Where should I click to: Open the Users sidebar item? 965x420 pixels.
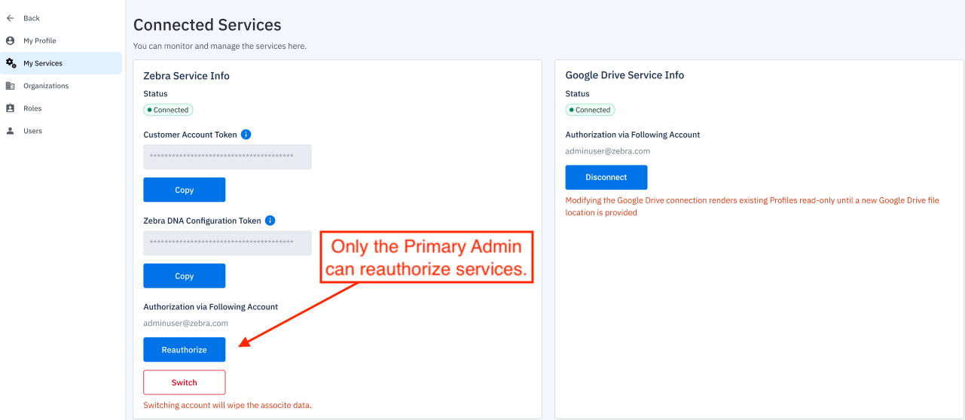[x=32, y=131]
